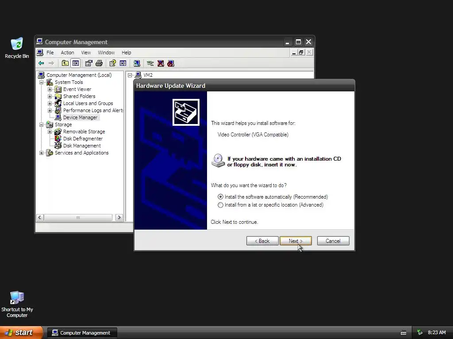Click the Event Viewer icon in tree

[58, 89]
